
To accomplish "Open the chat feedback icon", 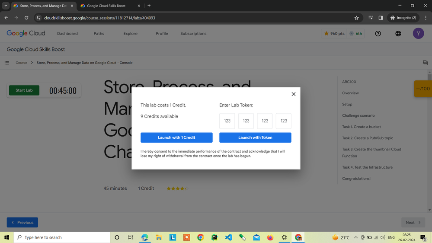I will coord(425,63).
